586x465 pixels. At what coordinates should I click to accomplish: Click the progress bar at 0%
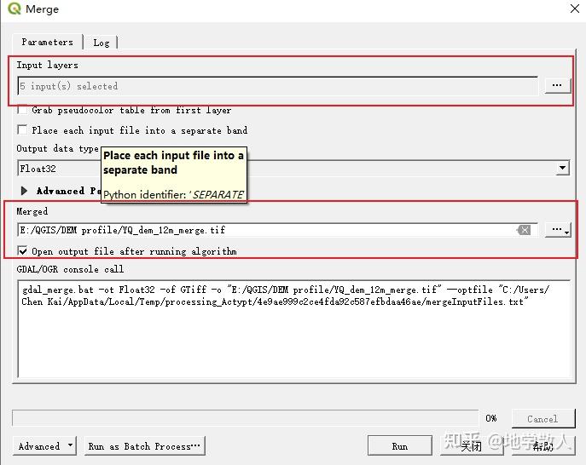(245, 418)
